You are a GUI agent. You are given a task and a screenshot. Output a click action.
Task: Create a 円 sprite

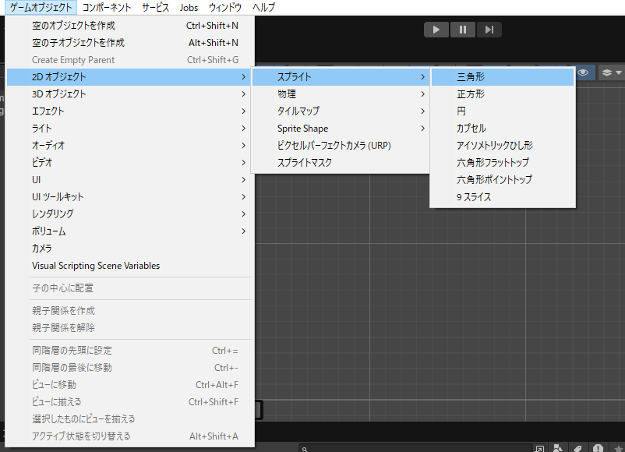pyautogui.click(x=503, y=111)
